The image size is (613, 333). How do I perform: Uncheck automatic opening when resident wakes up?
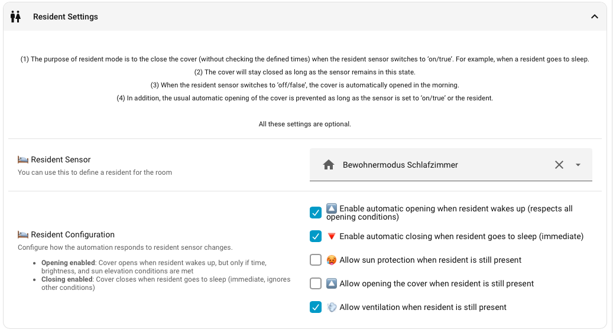[316, 213]
